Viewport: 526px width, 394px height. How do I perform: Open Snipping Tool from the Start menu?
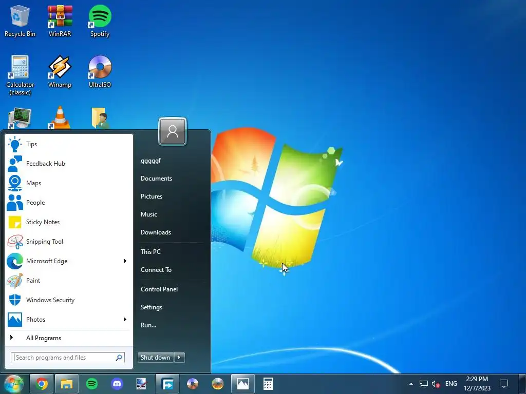68,242
